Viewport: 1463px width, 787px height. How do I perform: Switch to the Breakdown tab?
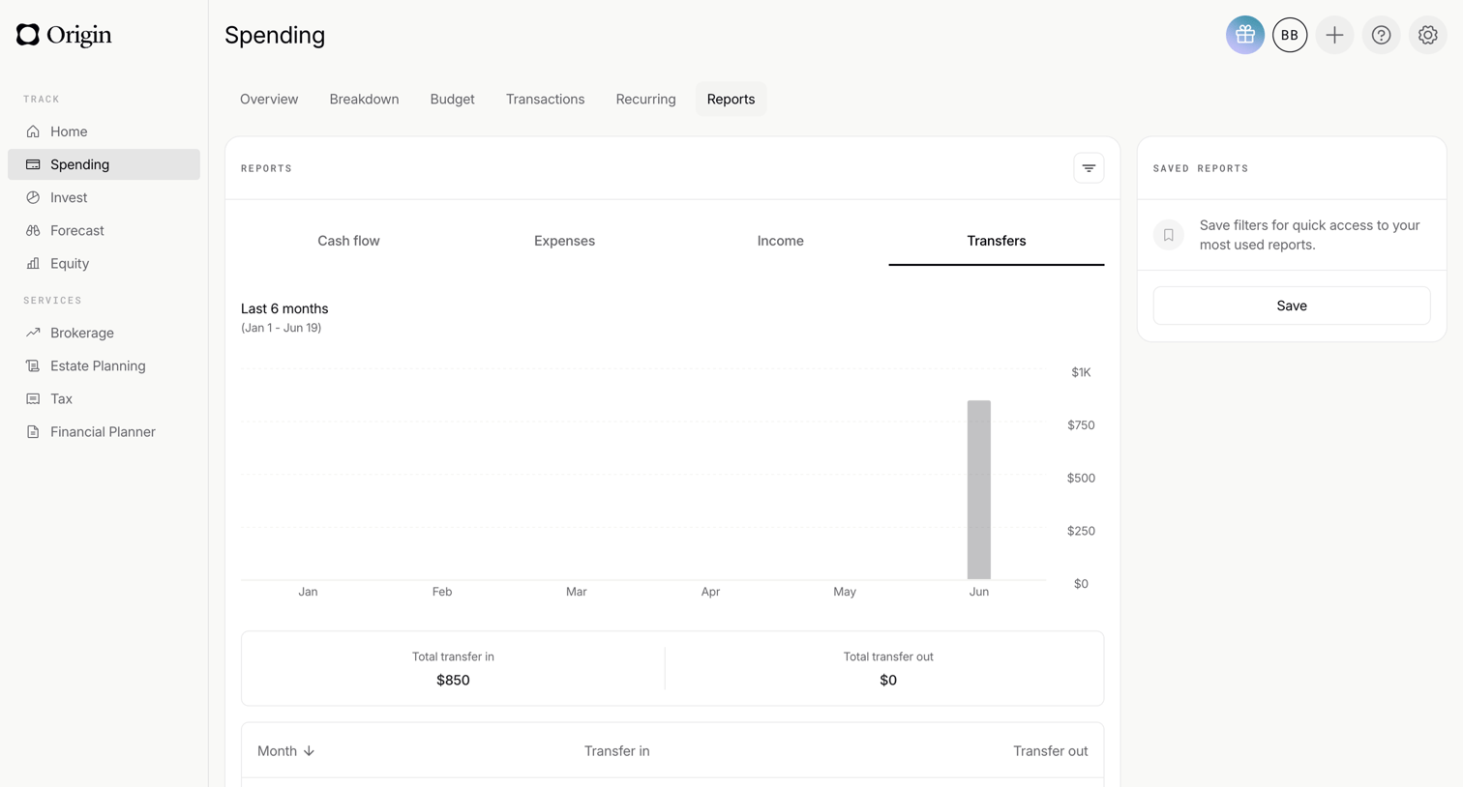364,99
